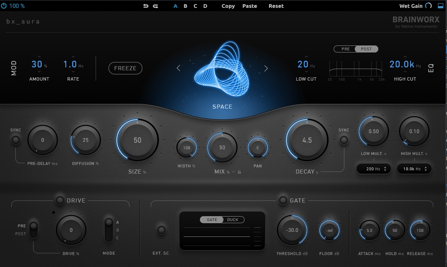Click the WIDTH knob
This screenshot has width=447, height=267.
tap(186, 148)
